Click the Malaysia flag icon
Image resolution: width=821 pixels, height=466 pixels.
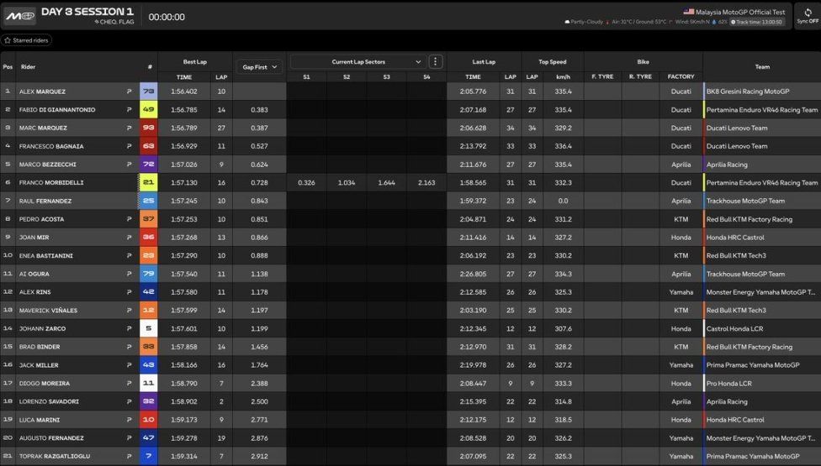pyautogui.click(x=689, y=12)
